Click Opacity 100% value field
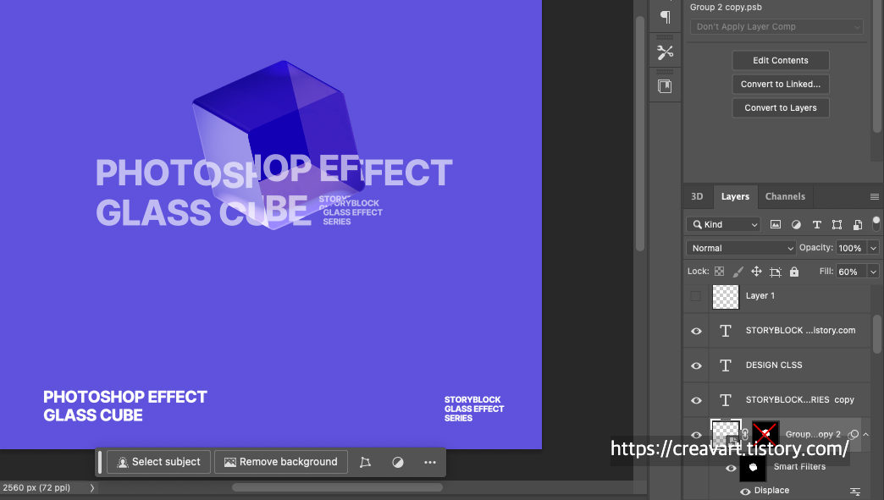The image size is (884, 500). (x=851, y=248)
